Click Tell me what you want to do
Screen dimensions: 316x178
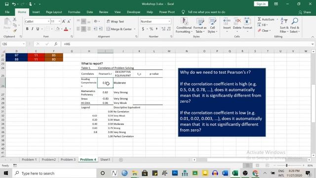[206, 12]
